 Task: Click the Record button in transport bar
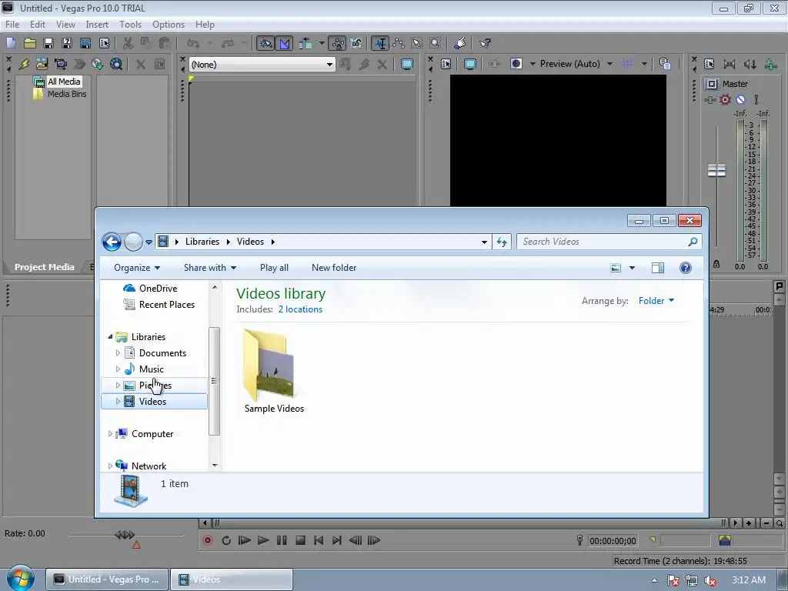pos(207,540)
